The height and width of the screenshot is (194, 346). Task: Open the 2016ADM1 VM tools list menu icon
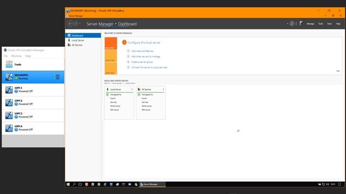click(x=57, y=77)
